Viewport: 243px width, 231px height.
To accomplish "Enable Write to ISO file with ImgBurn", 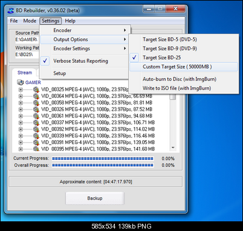I will (x=183, y=88).
